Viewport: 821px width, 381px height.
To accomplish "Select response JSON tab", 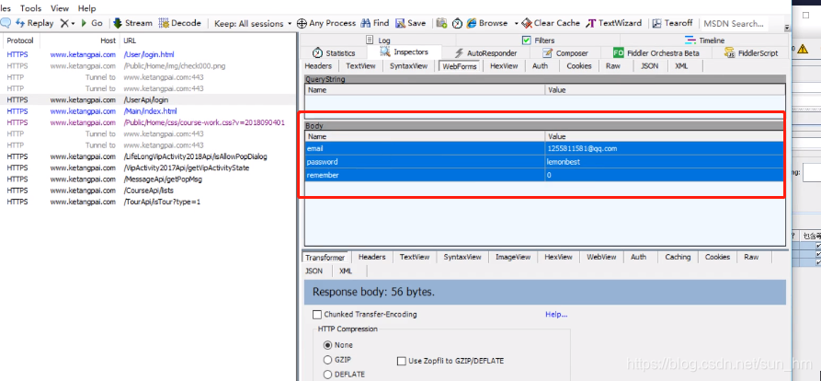I will [314, 271].
